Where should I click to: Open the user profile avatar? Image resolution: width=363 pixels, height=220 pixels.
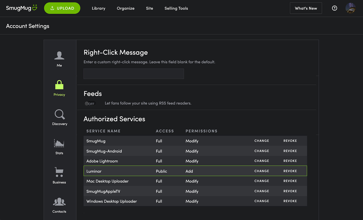pyautogui.click(x=351, y=8)
